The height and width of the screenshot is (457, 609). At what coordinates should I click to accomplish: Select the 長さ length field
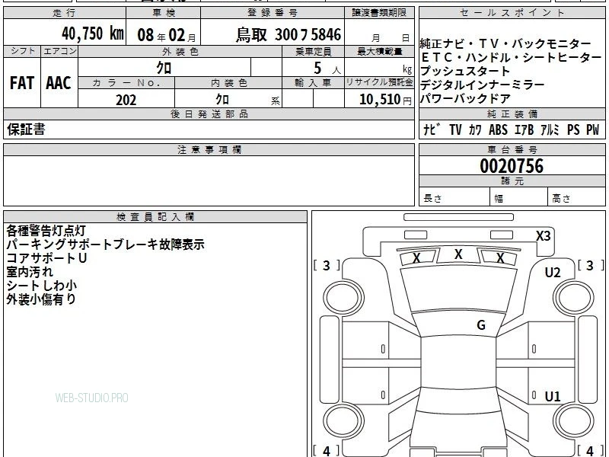454,197
